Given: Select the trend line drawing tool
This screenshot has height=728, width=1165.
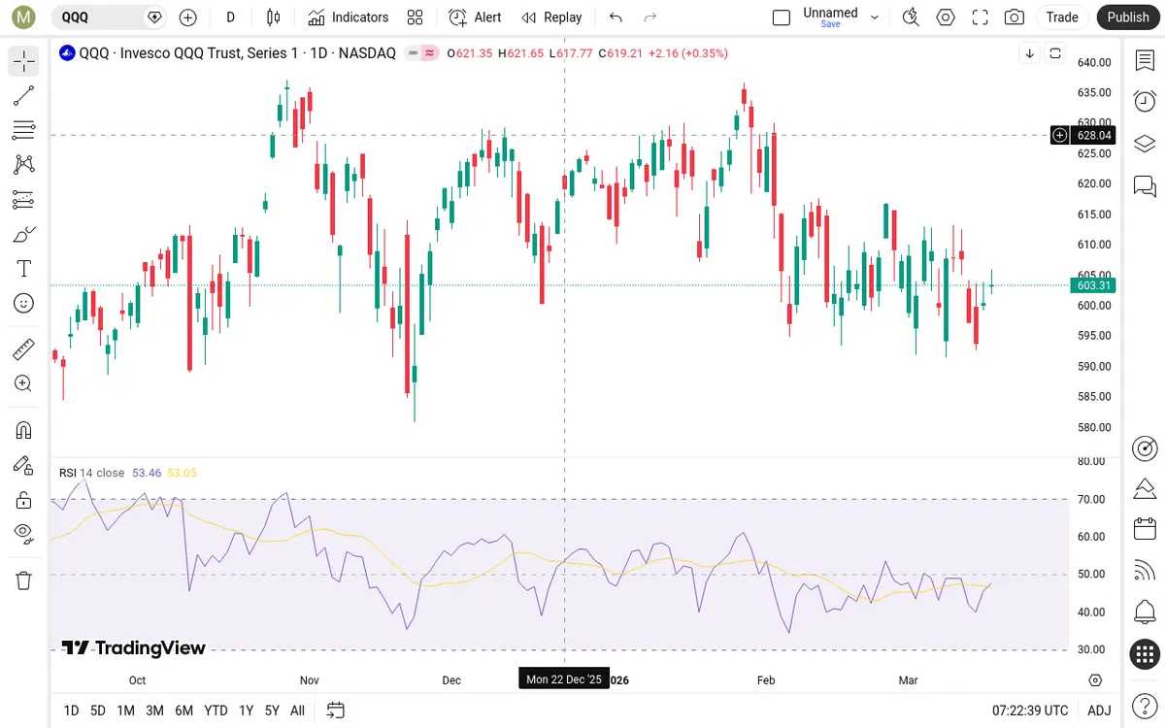Looking at the screenshot, I should pyautogui.click(x=24, y=95).
